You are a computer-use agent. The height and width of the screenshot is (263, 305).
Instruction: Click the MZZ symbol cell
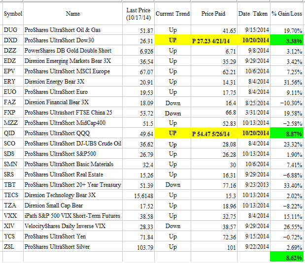coord(13,123)
